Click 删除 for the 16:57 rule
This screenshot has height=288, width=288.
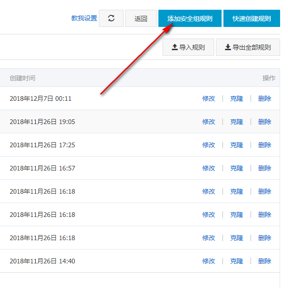[x=265, y=168]
